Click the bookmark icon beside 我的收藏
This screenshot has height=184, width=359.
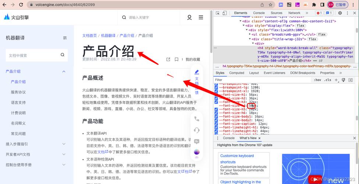click(x=176, y=60)
